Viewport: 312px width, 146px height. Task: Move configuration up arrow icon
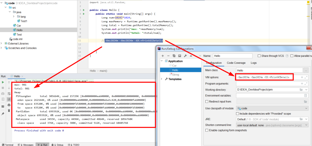191,56
